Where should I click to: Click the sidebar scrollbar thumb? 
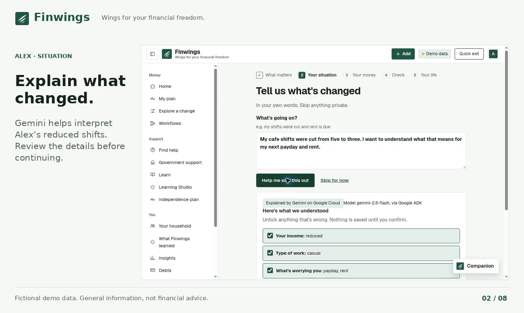click(215, 147)
